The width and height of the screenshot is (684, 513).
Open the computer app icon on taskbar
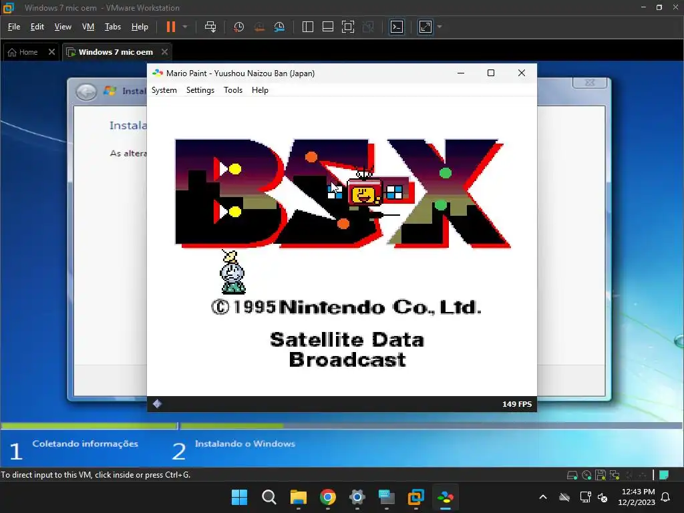click(x=387, y=497)
